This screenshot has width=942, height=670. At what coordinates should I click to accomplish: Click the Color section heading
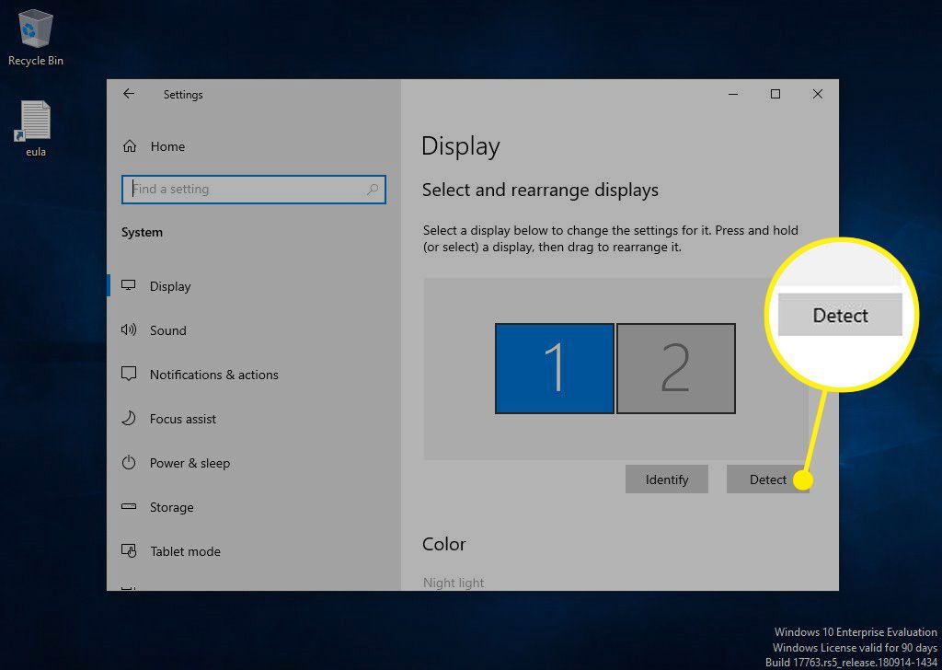click(444, 544)
